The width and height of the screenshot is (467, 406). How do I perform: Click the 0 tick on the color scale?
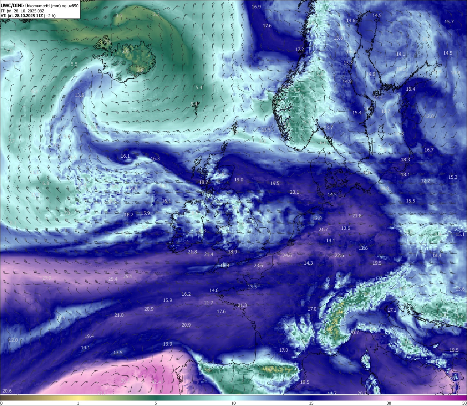point(1,403)
